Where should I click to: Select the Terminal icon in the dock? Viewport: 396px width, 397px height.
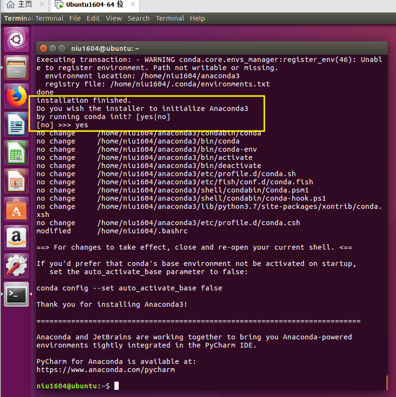pos(16,295)
